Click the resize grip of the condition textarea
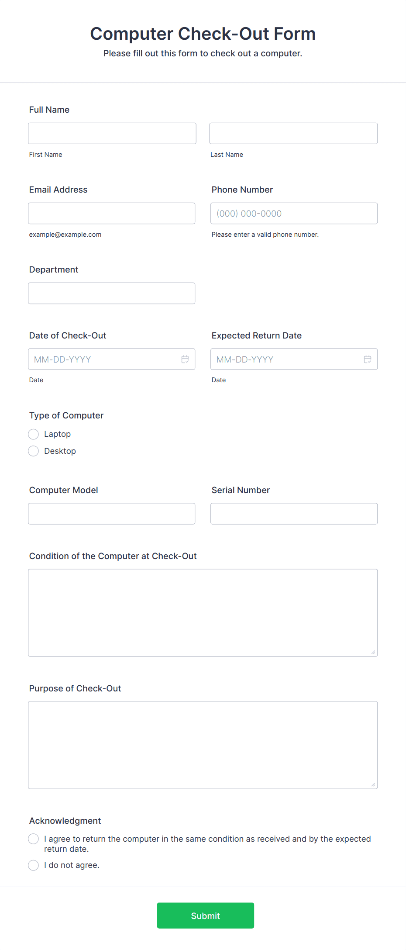Screen dimensions: 406x950 pos(374,652)
